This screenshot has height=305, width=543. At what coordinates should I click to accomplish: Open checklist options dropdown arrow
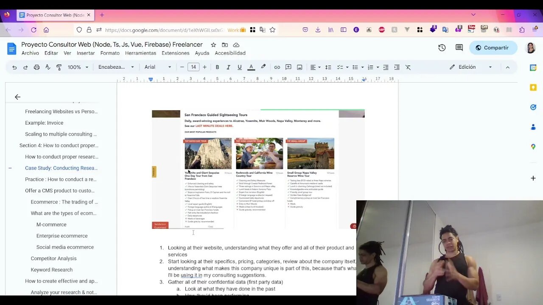point(347,67)
